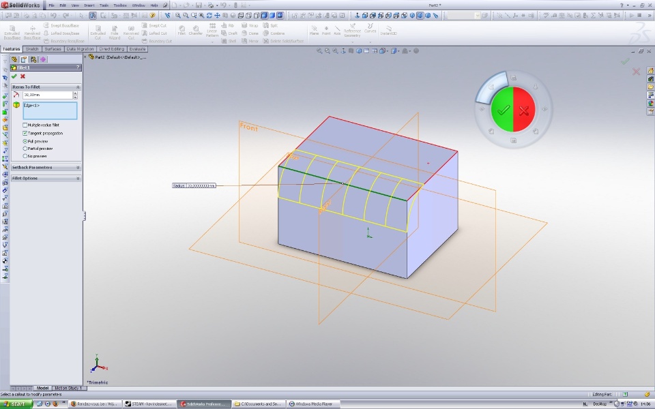Click the Front plane label in the viewport
Screen dimensions: 655x409
click(248, 127)
